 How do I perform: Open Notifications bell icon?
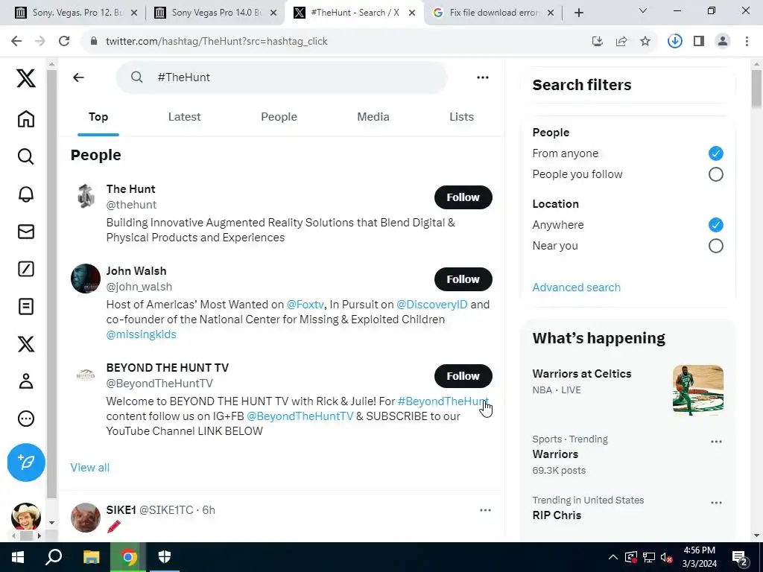[26, 194]
